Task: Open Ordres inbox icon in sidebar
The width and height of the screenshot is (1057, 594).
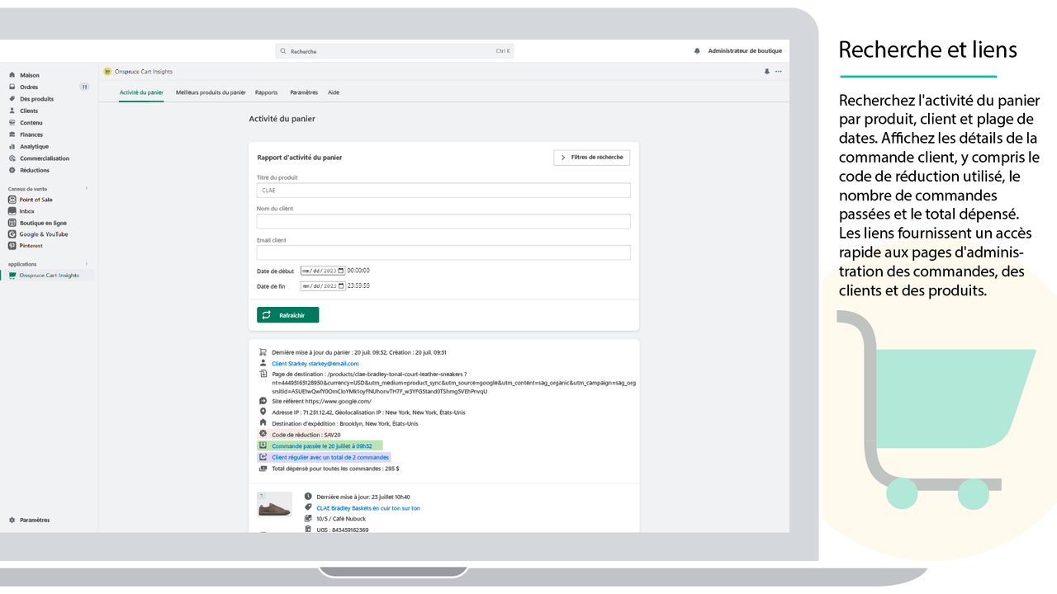Action: tap(12, 87)
